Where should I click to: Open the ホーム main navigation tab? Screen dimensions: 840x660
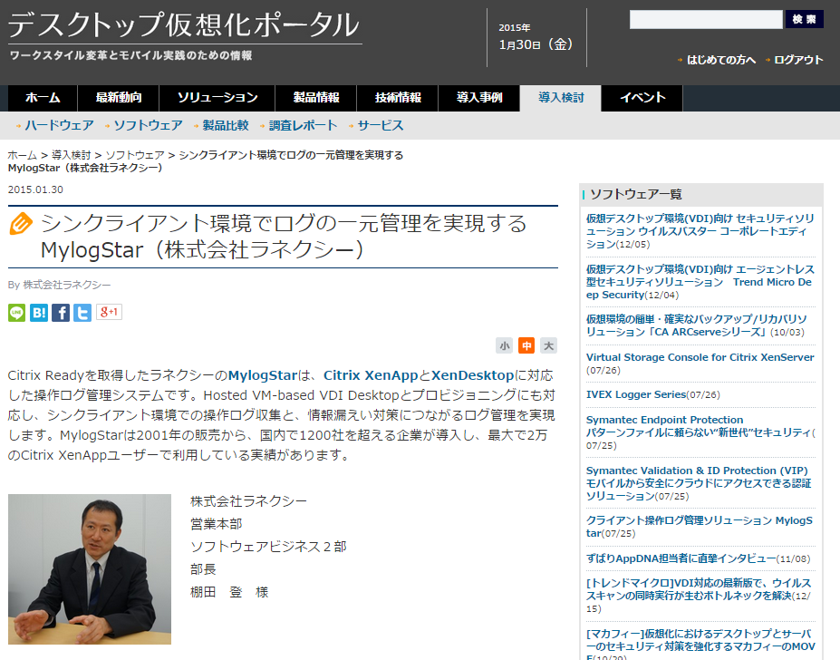(43, 98)
